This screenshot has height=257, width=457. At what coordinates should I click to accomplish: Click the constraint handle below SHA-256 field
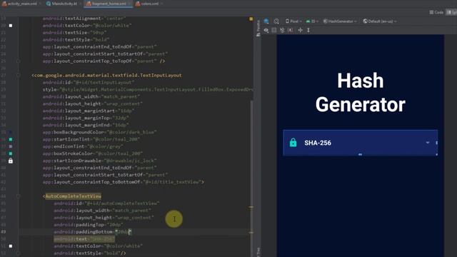360,154
